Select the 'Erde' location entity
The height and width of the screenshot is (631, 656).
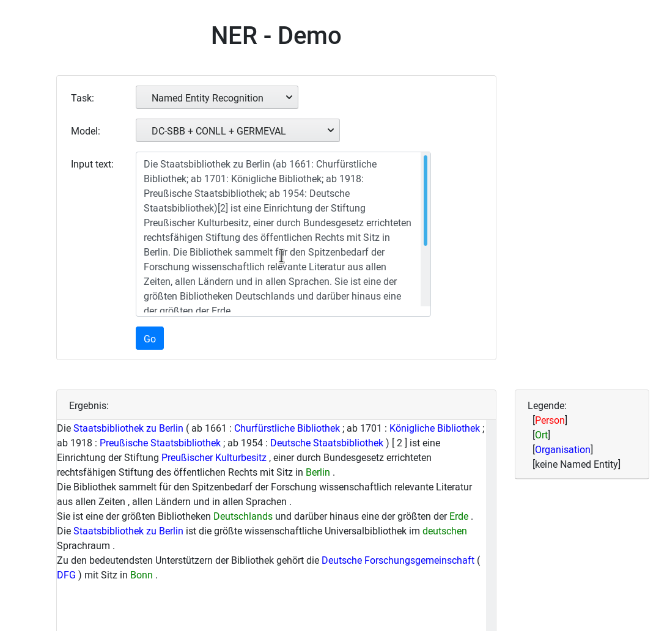click(459, 516)
